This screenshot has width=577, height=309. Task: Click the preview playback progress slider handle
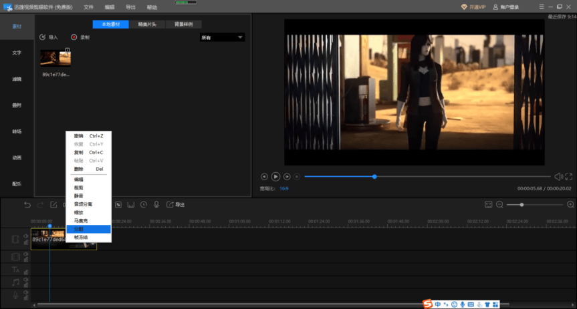point(374,176)
